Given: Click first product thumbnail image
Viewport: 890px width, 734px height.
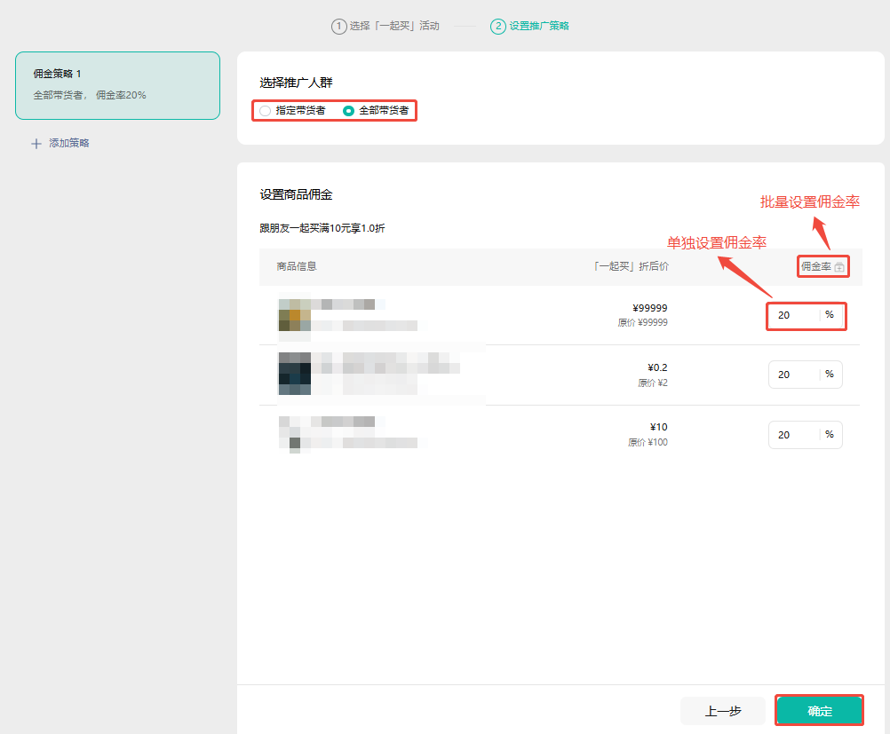Looking at the screenshot, I should pos(294,315).
